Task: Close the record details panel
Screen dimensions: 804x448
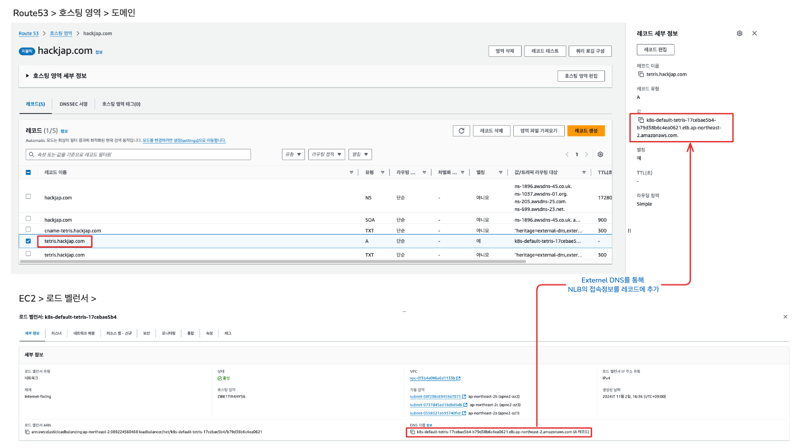Action: point(754,33)
